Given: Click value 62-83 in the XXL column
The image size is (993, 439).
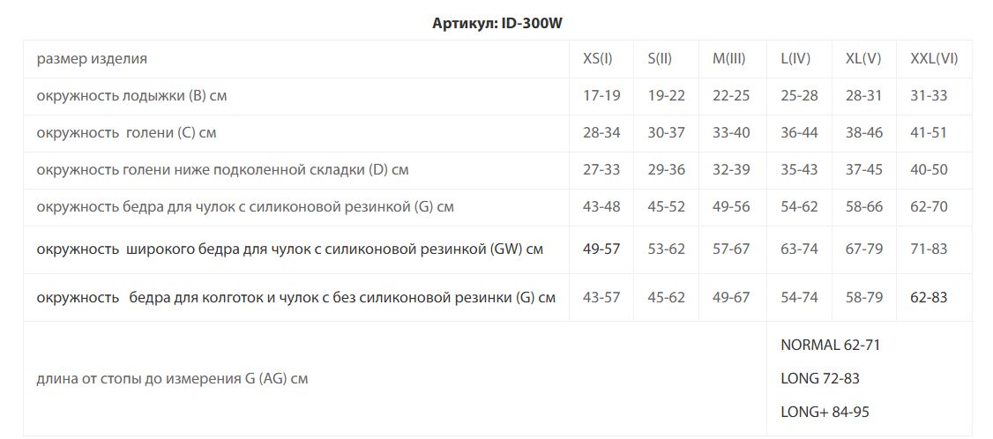Looking at the screenshot, I should point(929,297).
